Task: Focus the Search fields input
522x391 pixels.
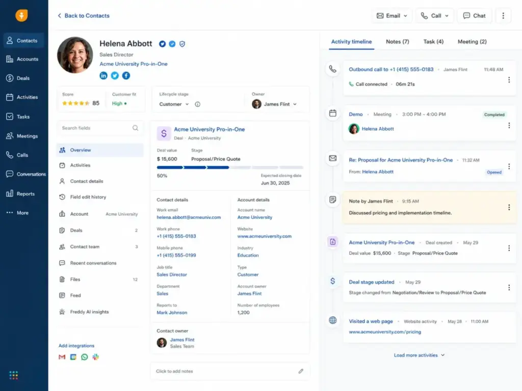Action: 100,128
